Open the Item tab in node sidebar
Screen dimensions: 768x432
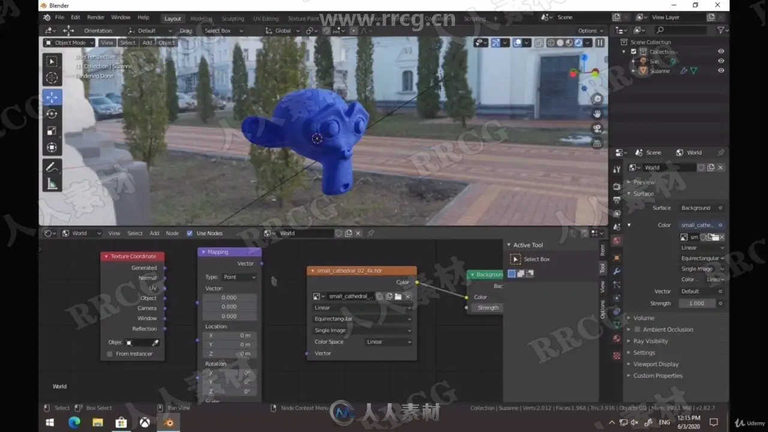click(x=602, y=250)
